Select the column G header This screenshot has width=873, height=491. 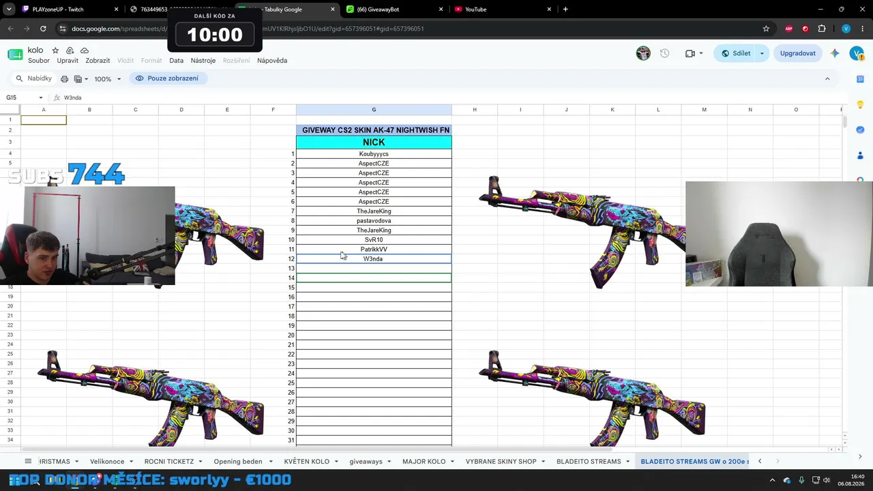pos(374,110)
